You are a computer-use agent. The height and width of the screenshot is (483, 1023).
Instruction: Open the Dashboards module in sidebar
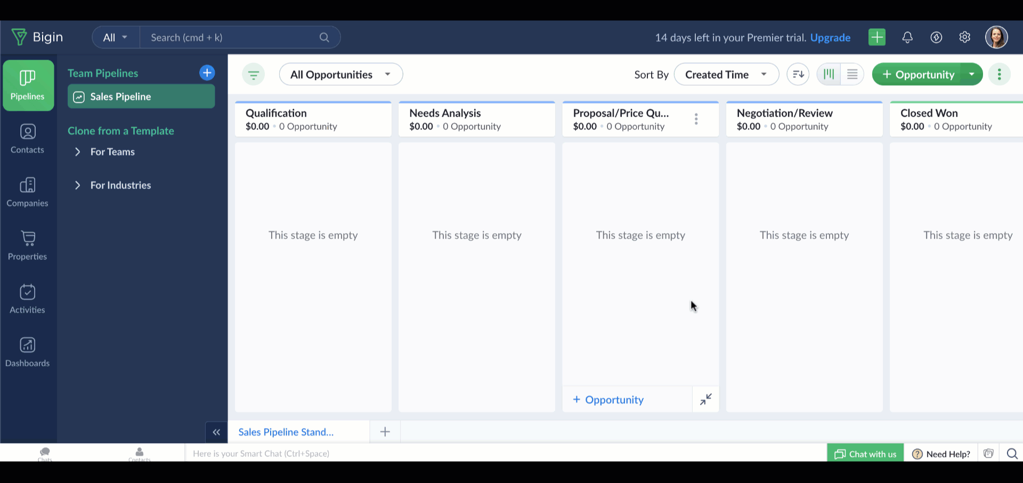point(28,351)
